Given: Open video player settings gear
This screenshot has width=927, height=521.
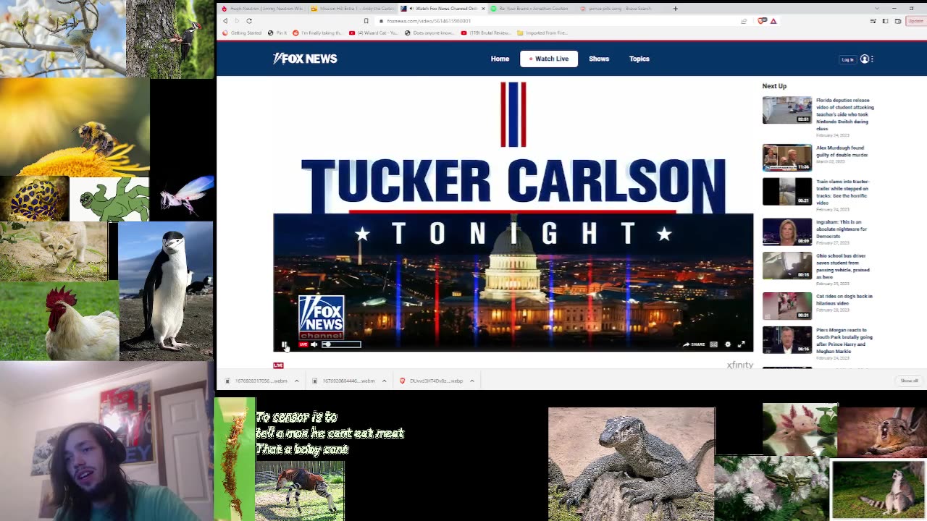Looking at the screenshot, I should pos(728,344).
